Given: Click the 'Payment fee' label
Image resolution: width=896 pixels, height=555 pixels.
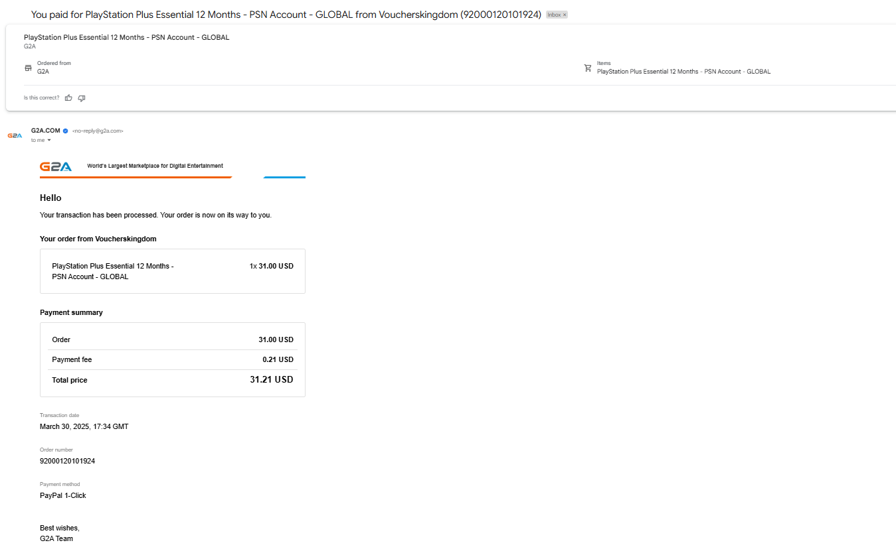Looking at the screenshot, I should pyautogui.click(x=72, y=359).
